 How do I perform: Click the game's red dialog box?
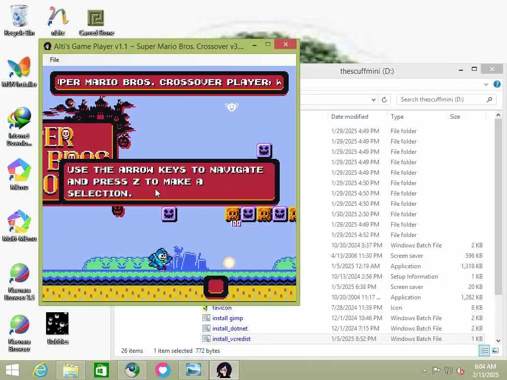point(169,182)
